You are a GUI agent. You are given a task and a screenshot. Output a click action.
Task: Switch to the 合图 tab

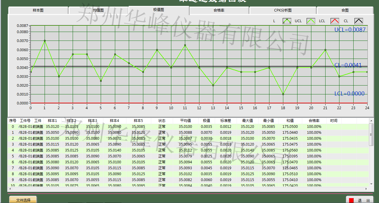(345, 10)
